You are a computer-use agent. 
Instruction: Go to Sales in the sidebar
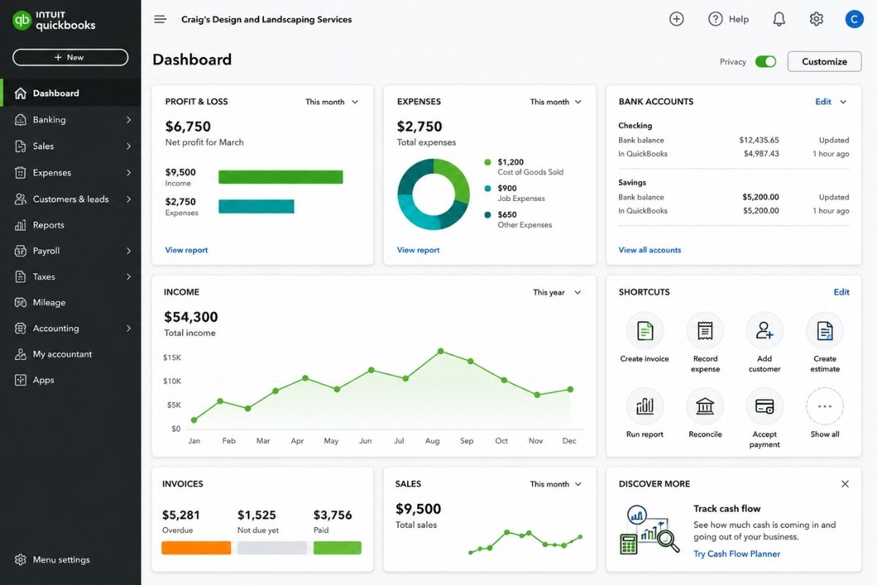tap(70, 146)
